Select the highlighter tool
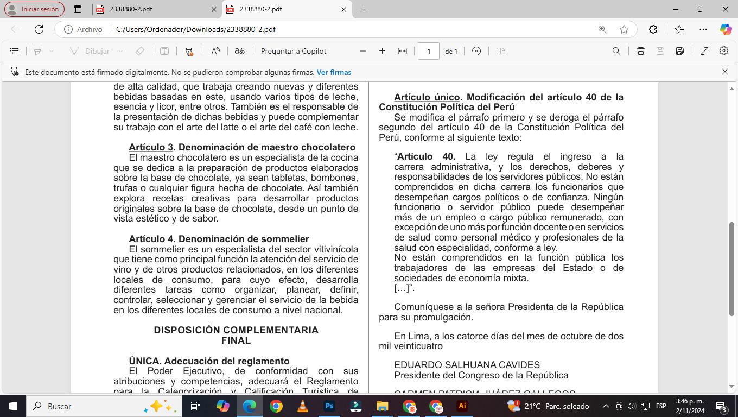This screenshot has width=738, height=417. 37,51
